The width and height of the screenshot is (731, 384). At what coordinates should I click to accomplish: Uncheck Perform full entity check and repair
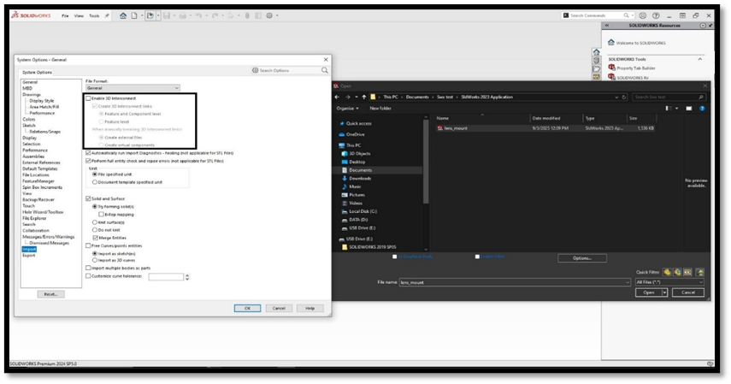(x=88, y=161)
